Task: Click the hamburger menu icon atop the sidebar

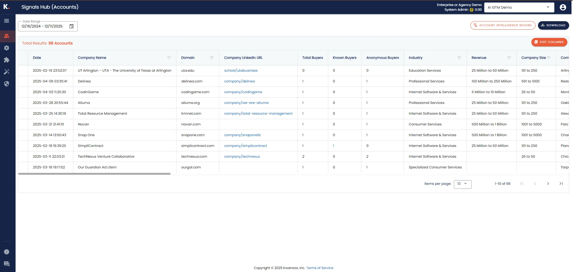Action: click(7, 21)
